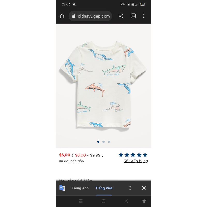Open the 361 Xếp hạng reviews link
The height and width of the screenshot is (207, 207).
(136, 161)
